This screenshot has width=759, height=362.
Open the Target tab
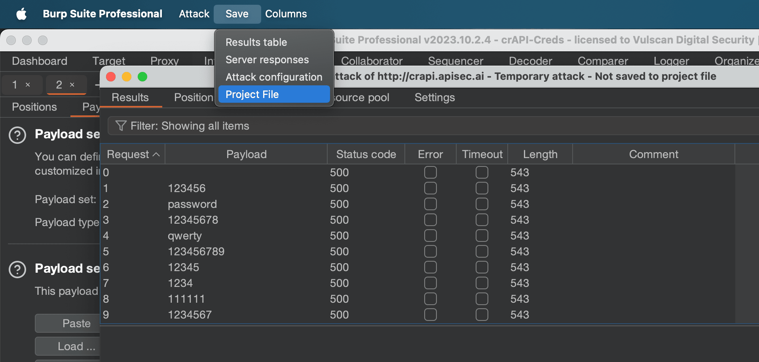[109, 61]
